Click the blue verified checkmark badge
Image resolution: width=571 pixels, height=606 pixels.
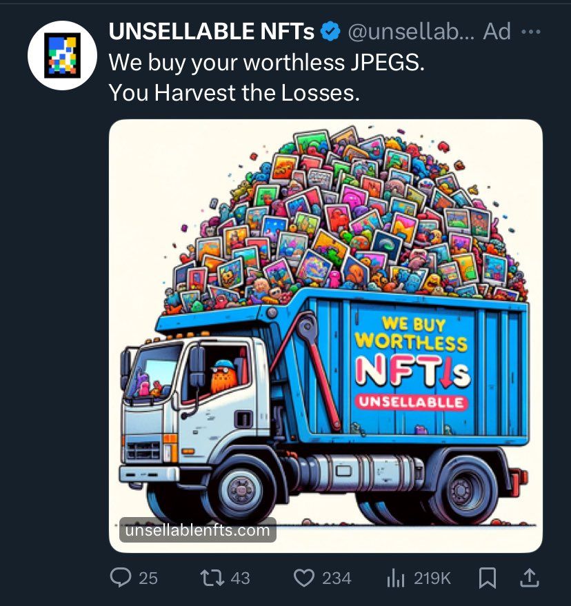point(331,32)
